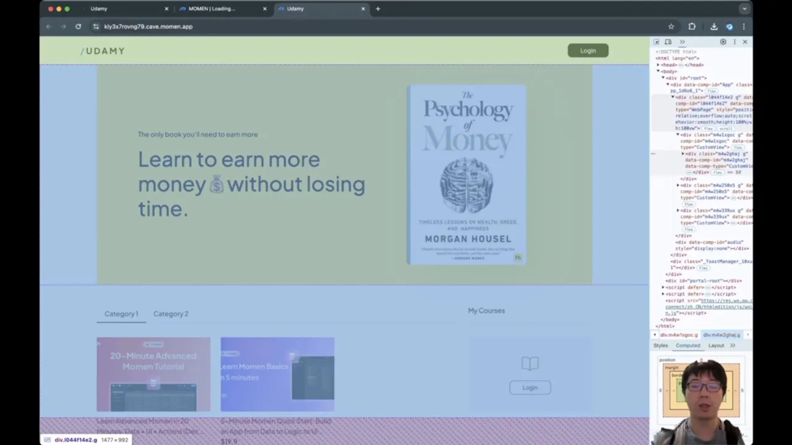Click the book icon in My Courses

click(x=530, y=363)
